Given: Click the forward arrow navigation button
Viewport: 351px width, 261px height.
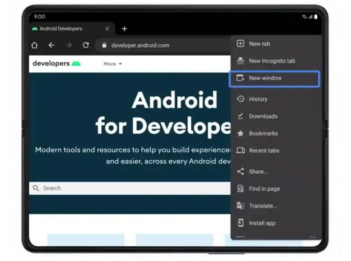Looking at the screenshot, I should point(69,45).
